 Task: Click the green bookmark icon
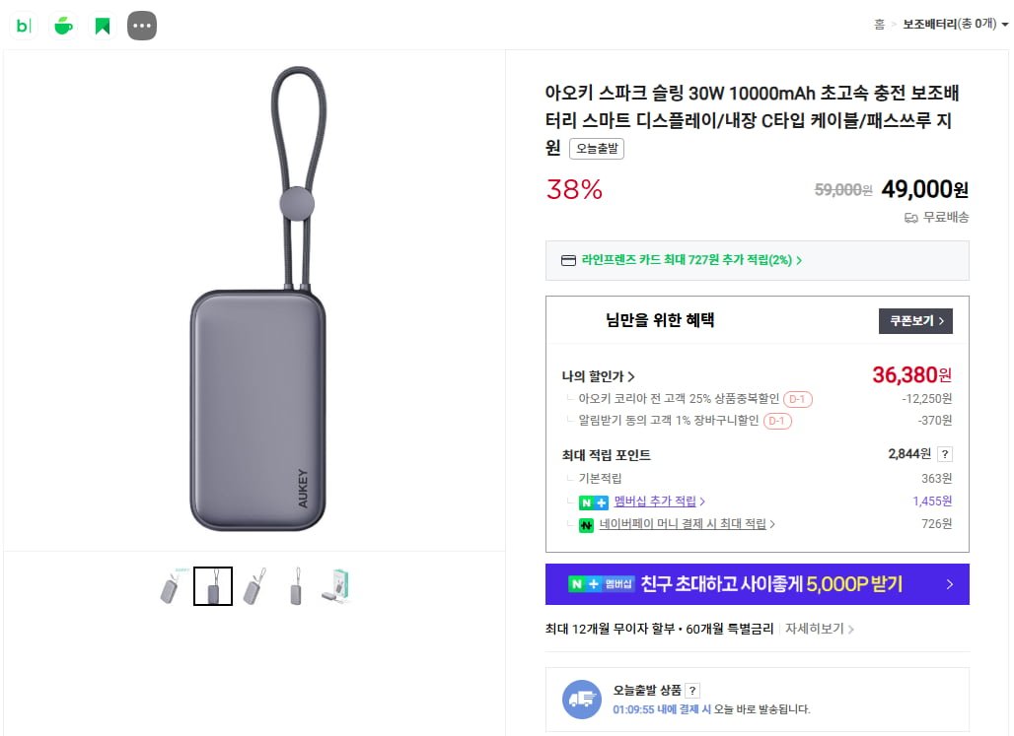(103, 26)
